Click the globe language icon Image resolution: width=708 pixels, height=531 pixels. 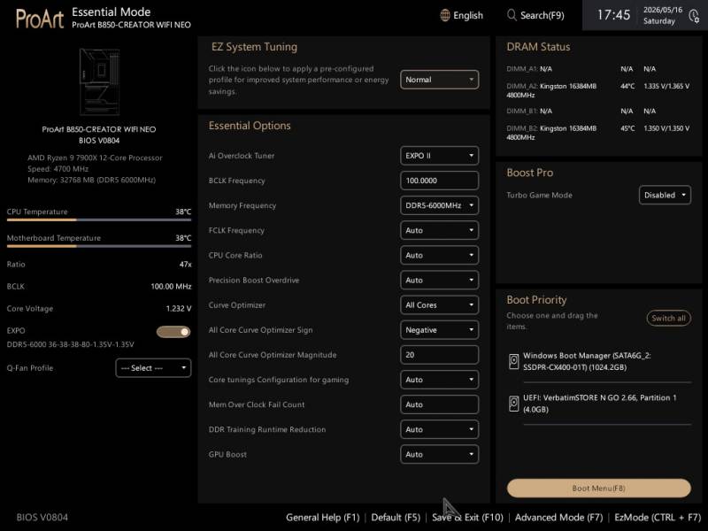click(x=445, y=15)
